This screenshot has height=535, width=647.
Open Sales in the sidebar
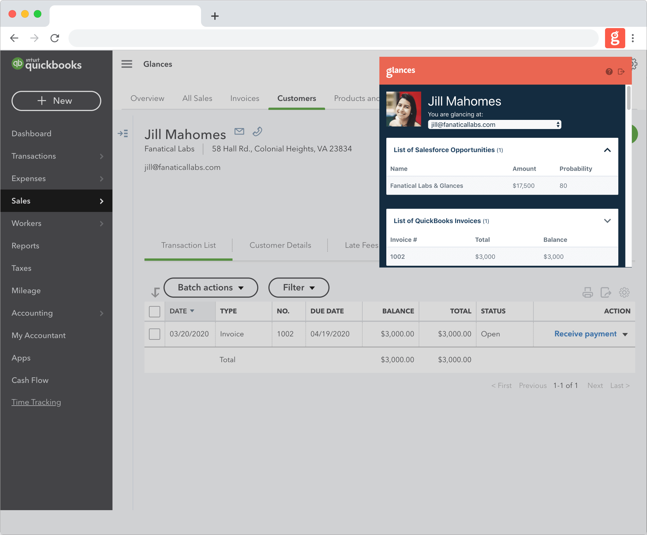pyautogui.click(x=56, y=201)
